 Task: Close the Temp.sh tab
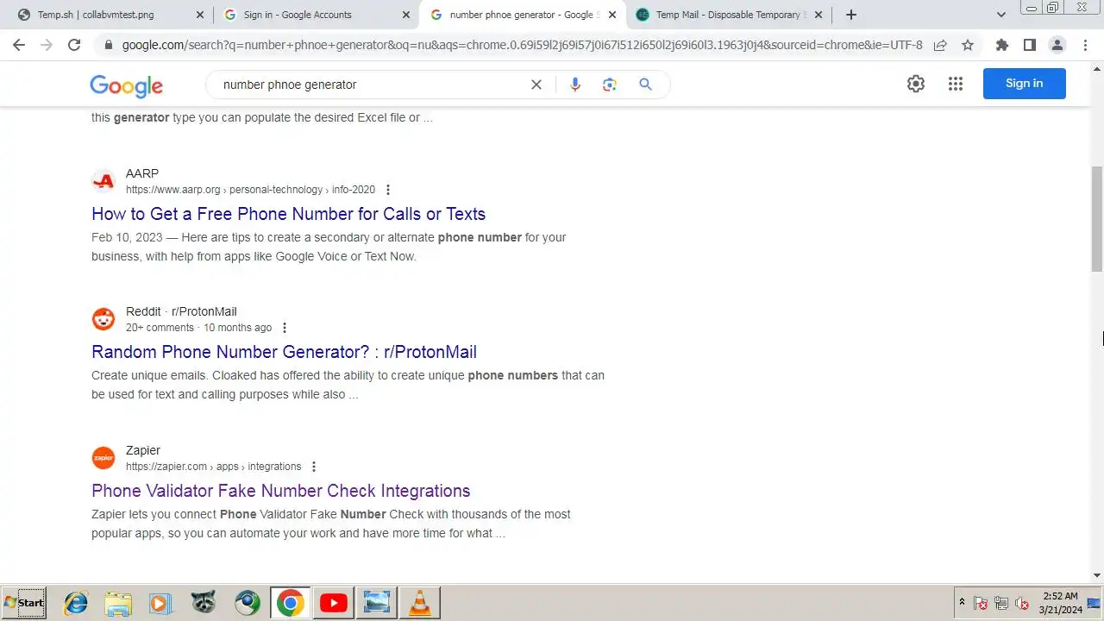coord(200,15)
